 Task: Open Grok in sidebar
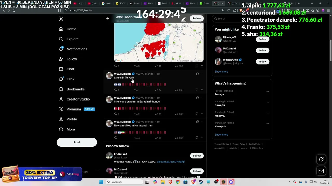coord(67,79)
